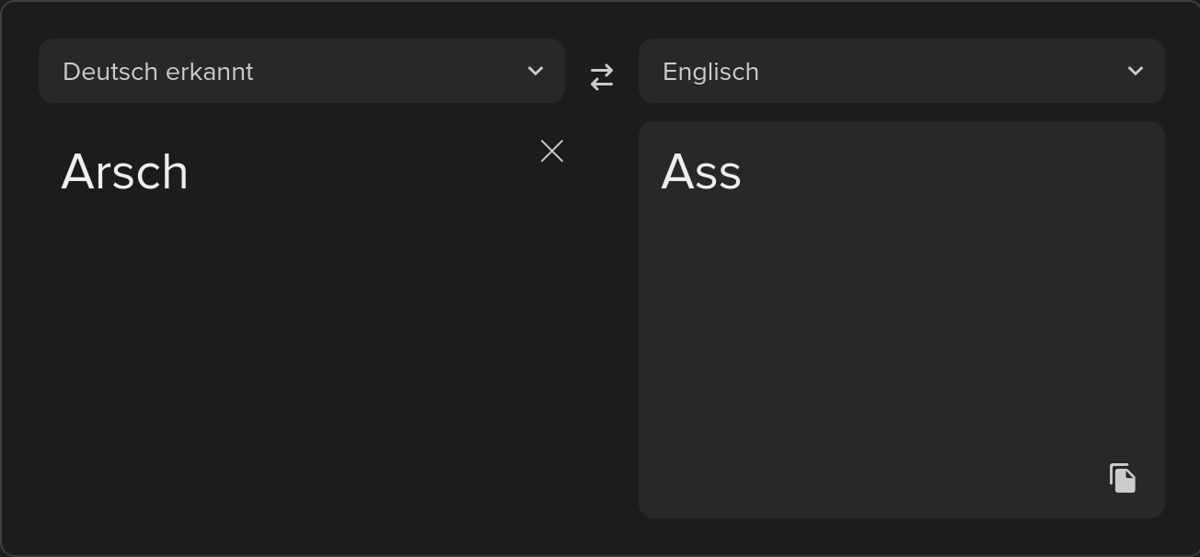Screen dimensions: 1200x557
Task: Copy the translation to the clipboard
Action: [x=1123, y=478]
